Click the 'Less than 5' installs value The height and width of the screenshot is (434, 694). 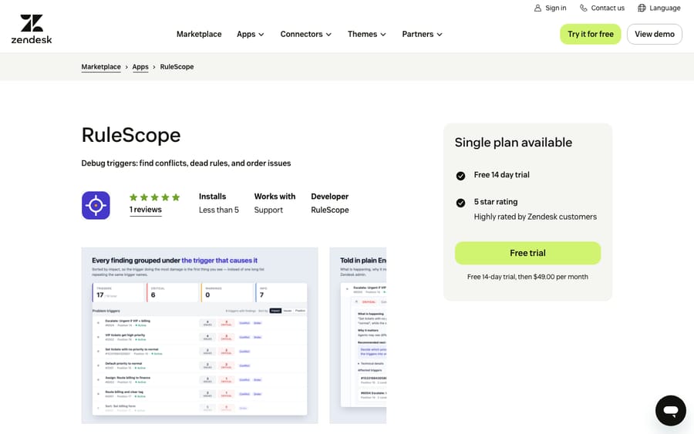pos(219,210)
